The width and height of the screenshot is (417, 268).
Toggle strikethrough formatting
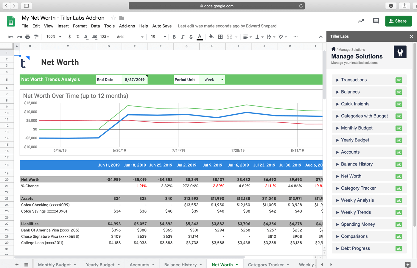[191, 37]
